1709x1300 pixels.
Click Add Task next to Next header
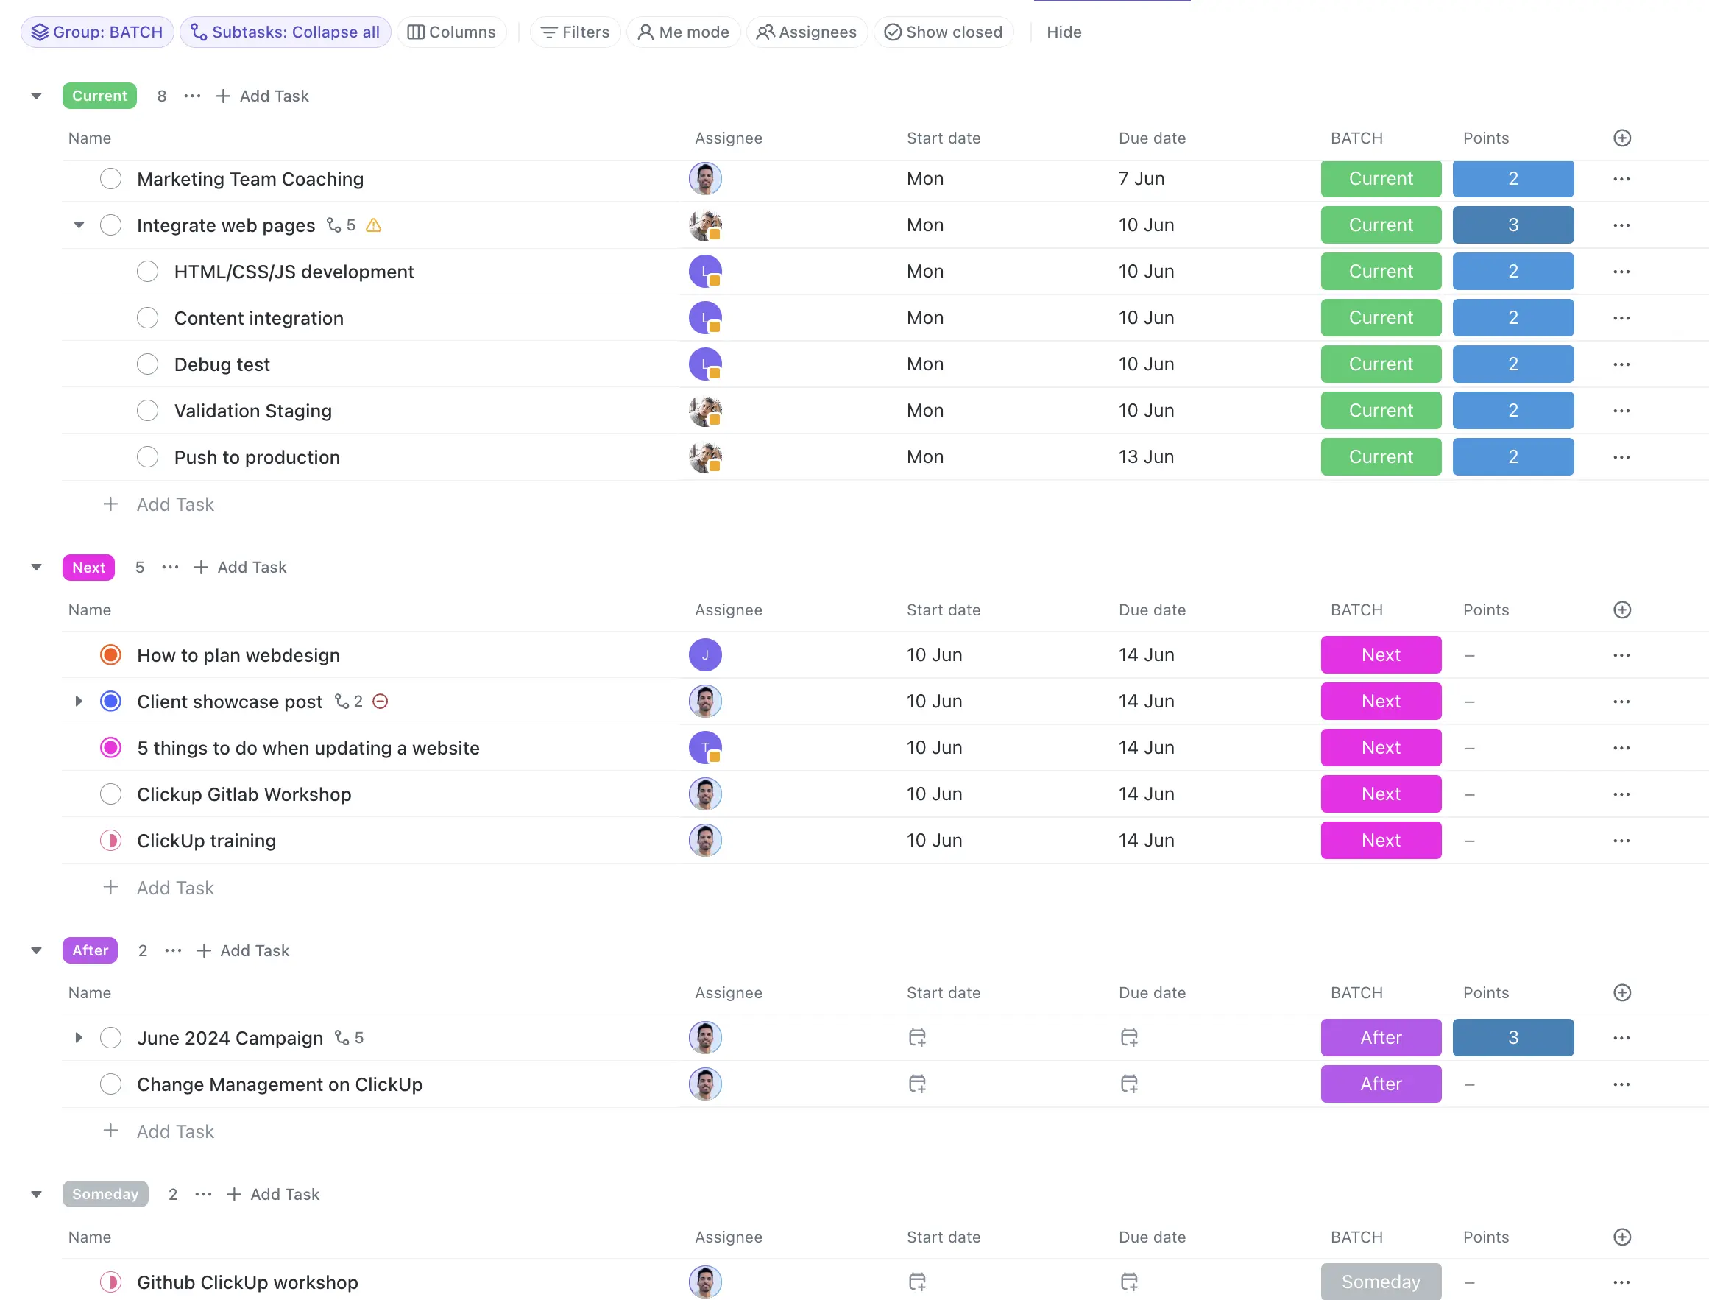240,568
